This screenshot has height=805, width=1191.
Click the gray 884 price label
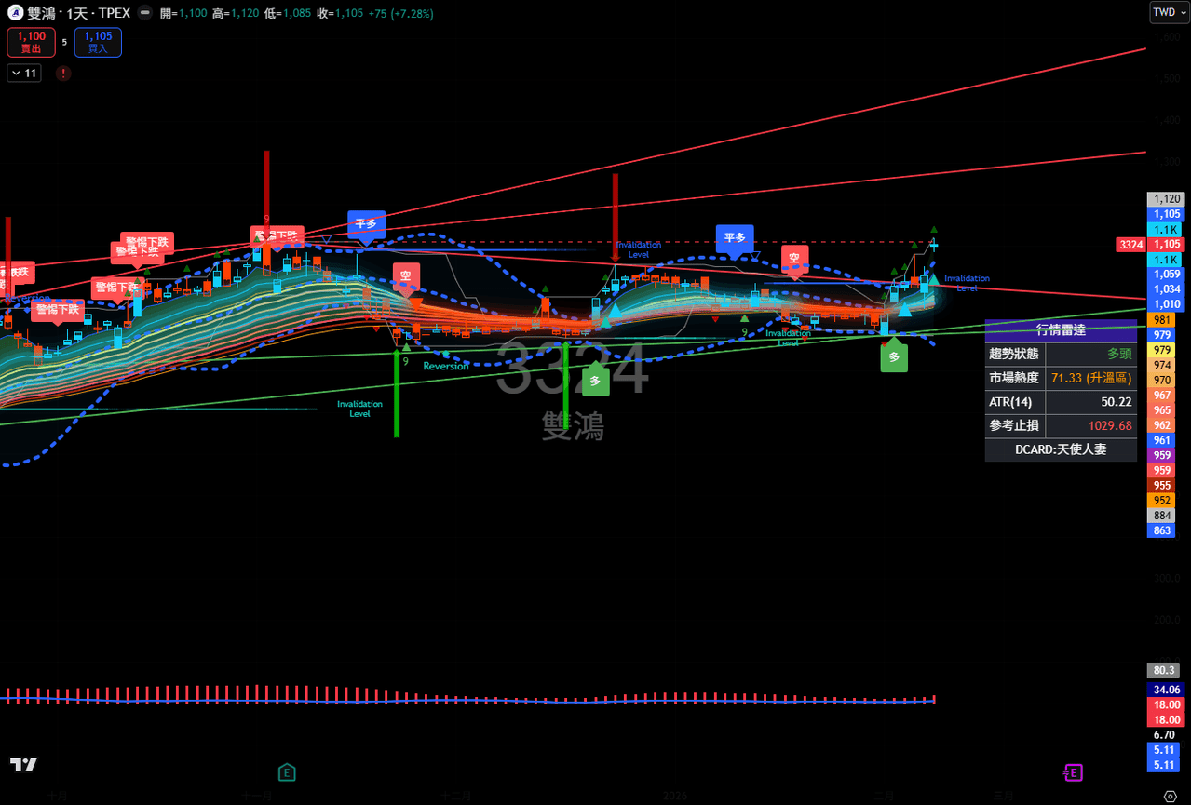(x=1162, y=516)
